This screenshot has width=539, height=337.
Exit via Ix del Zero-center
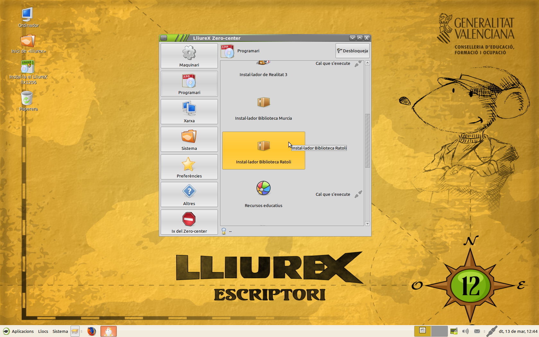point(189,222)
